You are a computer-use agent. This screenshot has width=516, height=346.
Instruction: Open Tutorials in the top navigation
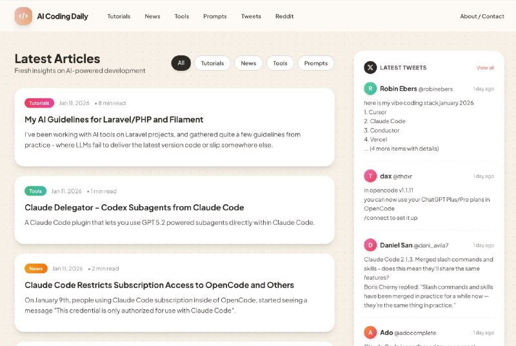[x=119, y=16]
